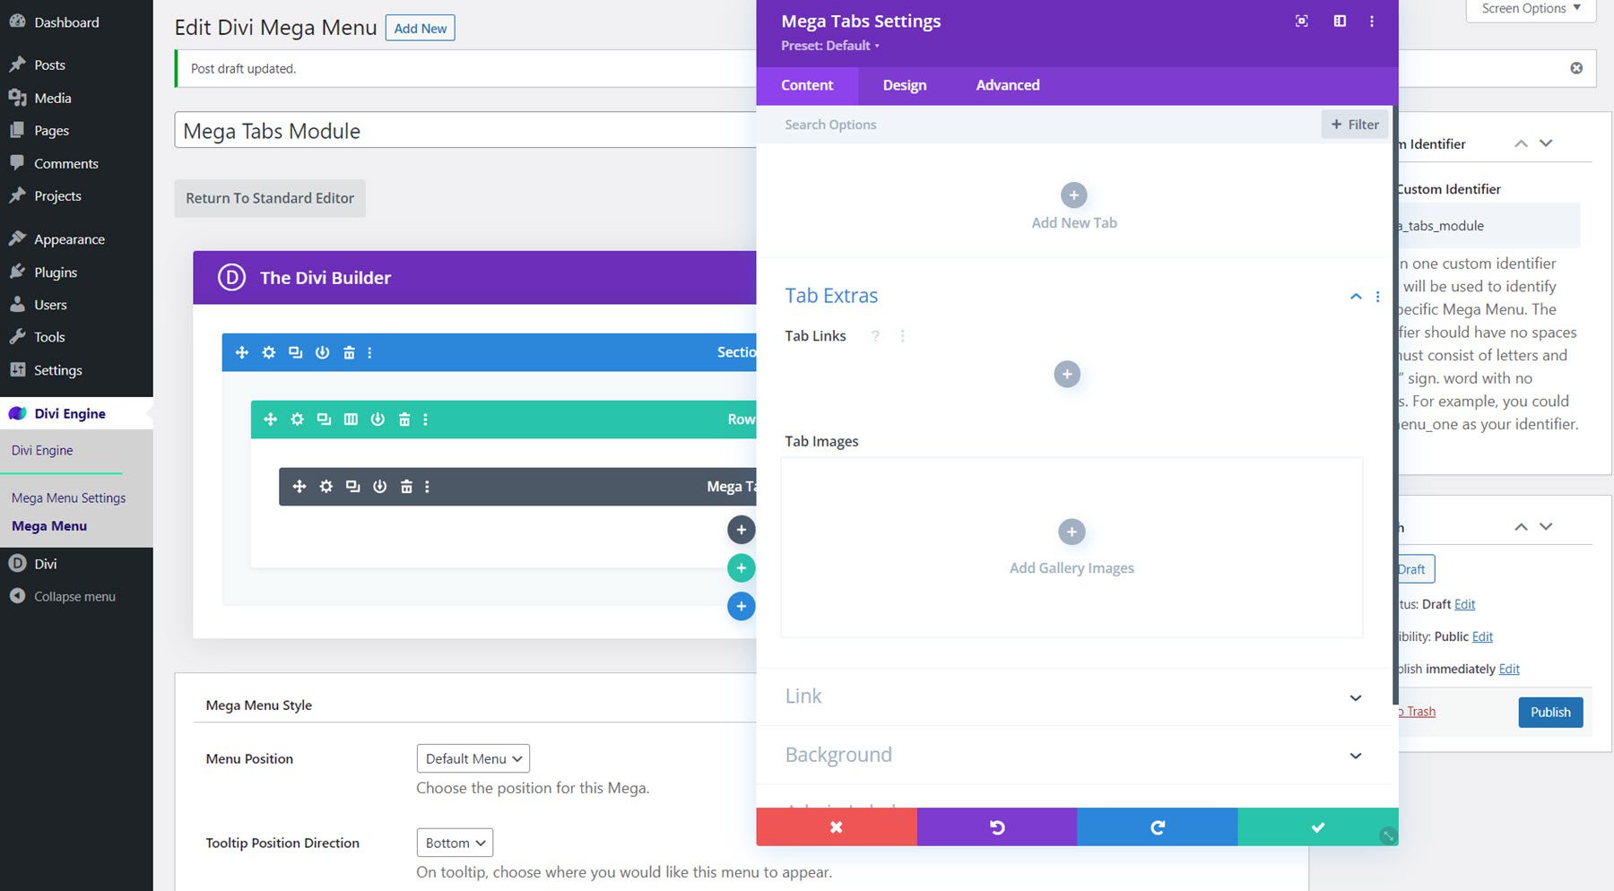Switch to the Advanced tab

coord(1008,85)
